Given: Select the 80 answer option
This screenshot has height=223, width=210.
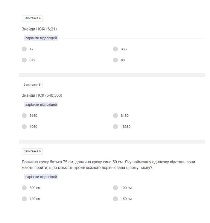Looking at the screenshot, I should click(115, 60).
